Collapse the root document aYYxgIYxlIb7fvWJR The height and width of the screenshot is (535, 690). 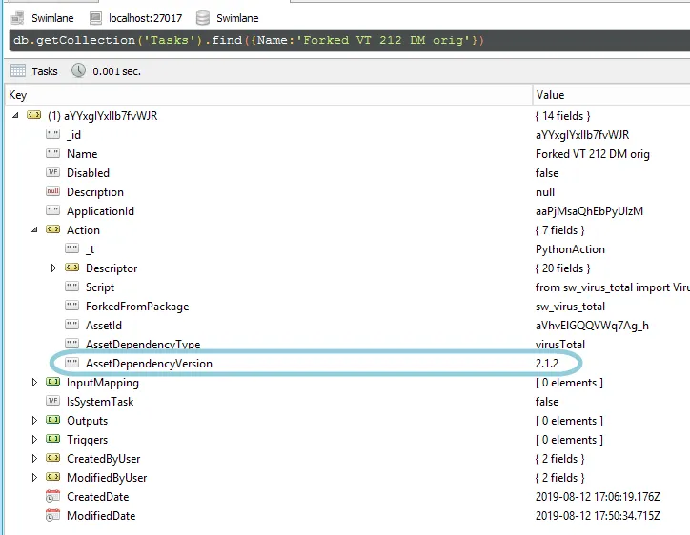(x=15, y=115)
